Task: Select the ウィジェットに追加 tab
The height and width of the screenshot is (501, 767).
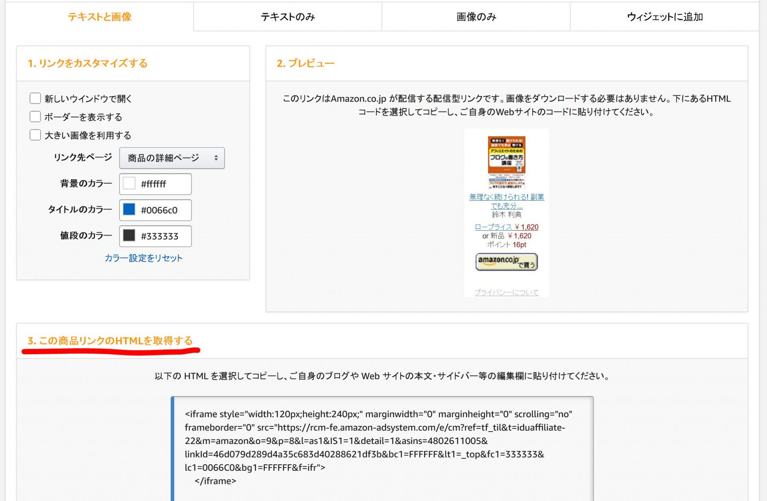Action: (664, 17)
